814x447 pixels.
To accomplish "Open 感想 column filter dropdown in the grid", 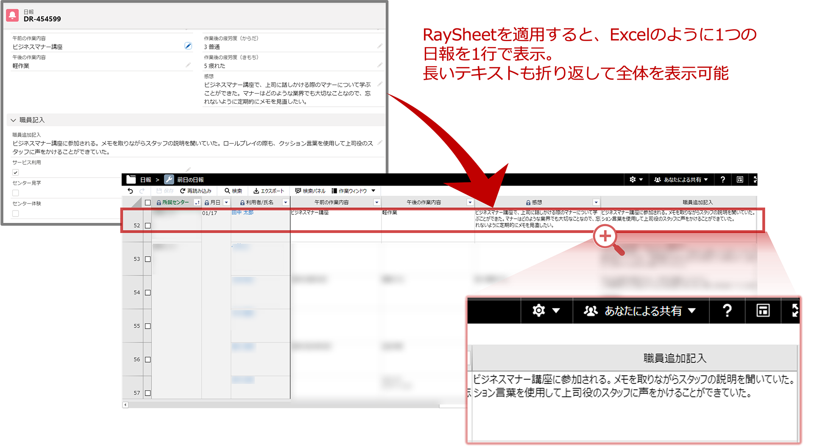I will pos(596,203).
